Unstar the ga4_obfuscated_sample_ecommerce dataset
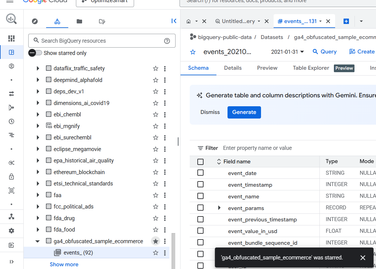This screenshot has height=269, width=376. tap(156, 241)
